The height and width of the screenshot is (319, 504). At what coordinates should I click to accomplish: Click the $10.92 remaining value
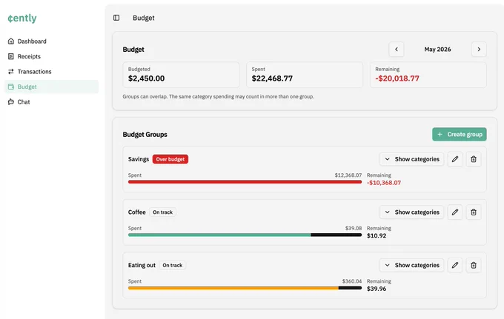pos(377,235)
